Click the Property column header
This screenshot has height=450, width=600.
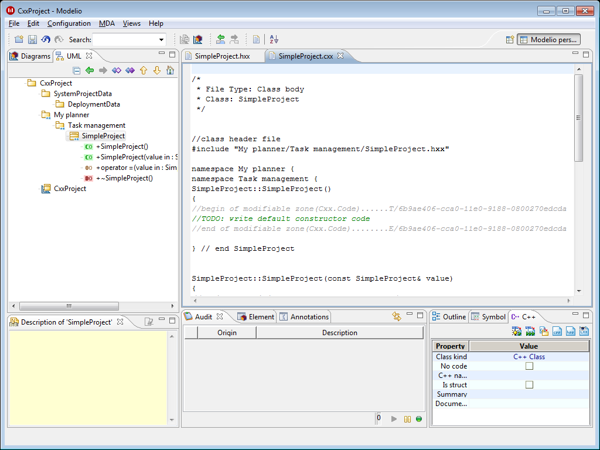click(x=451, y=346)
